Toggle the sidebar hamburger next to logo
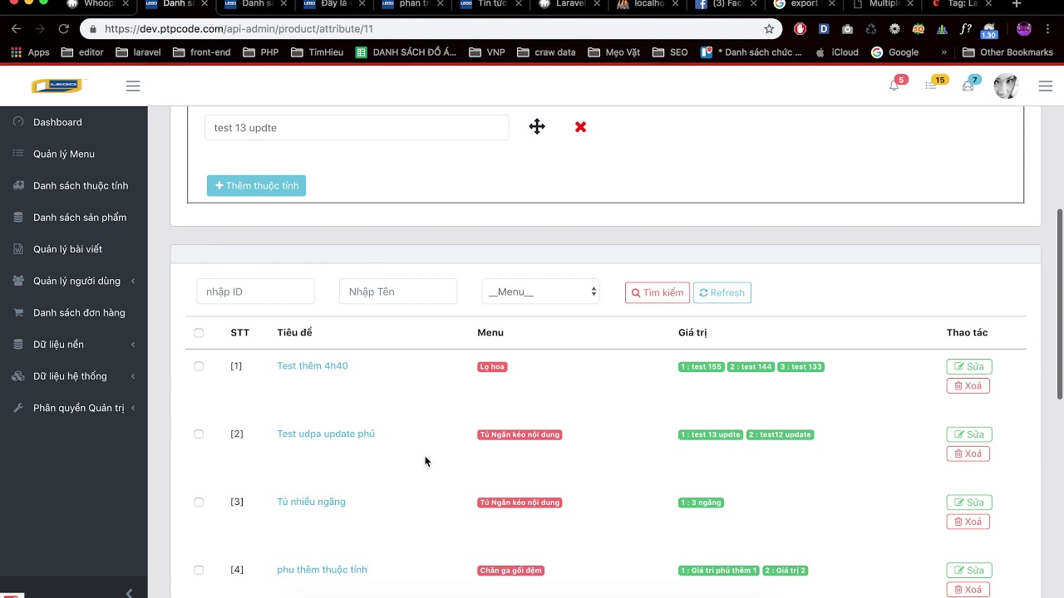This screenshot has height=598, width=1064. coord(133,86)
